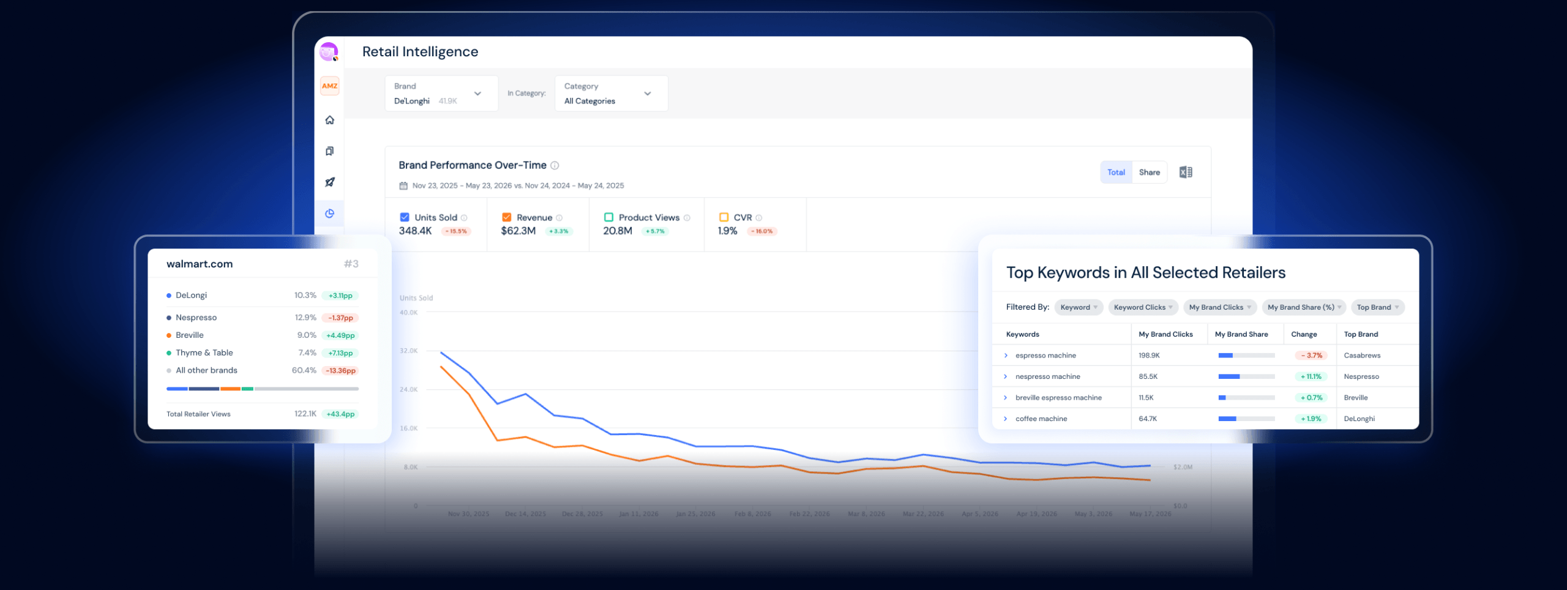
Task: Click info icon beside Brand Performance Over-Time
Action: click(555, 165)
